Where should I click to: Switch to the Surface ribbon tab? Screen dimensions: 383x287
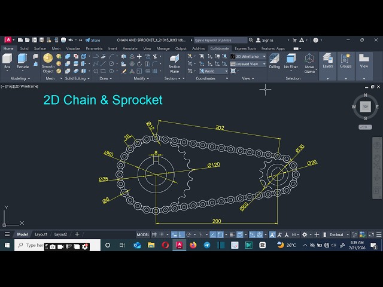40,48
